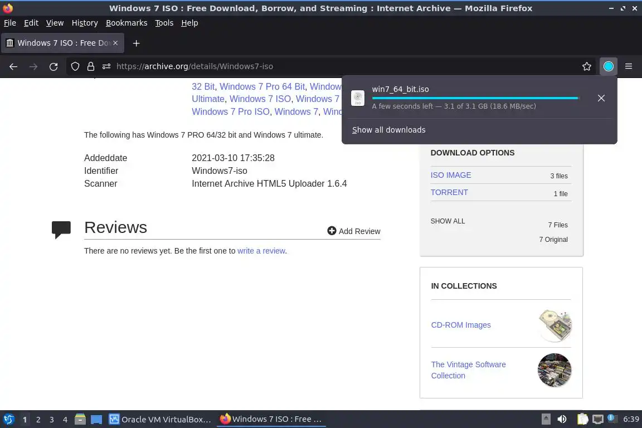Viewport: 642px width, 428px height.
Task: Click the Windows 7 Pro ISO tag
Action: pos(231,111)
